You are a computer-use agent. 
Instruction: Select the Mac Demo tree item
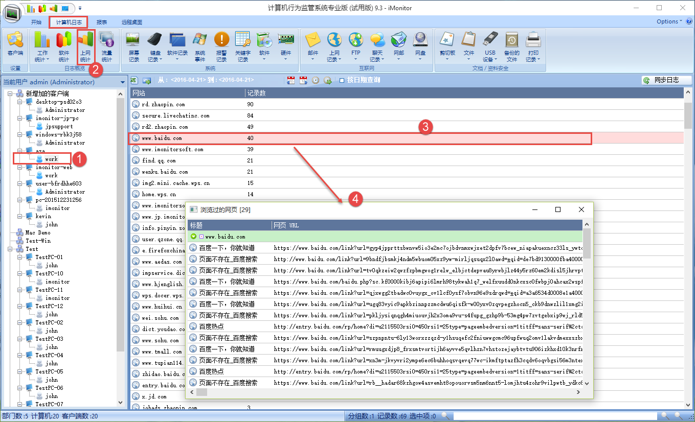coord(38,232)
